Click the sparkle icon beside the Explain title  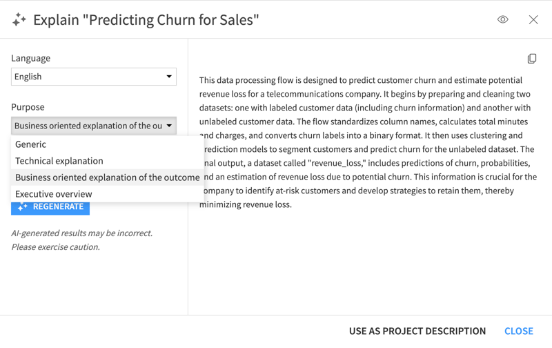click(x=19, y=20)
